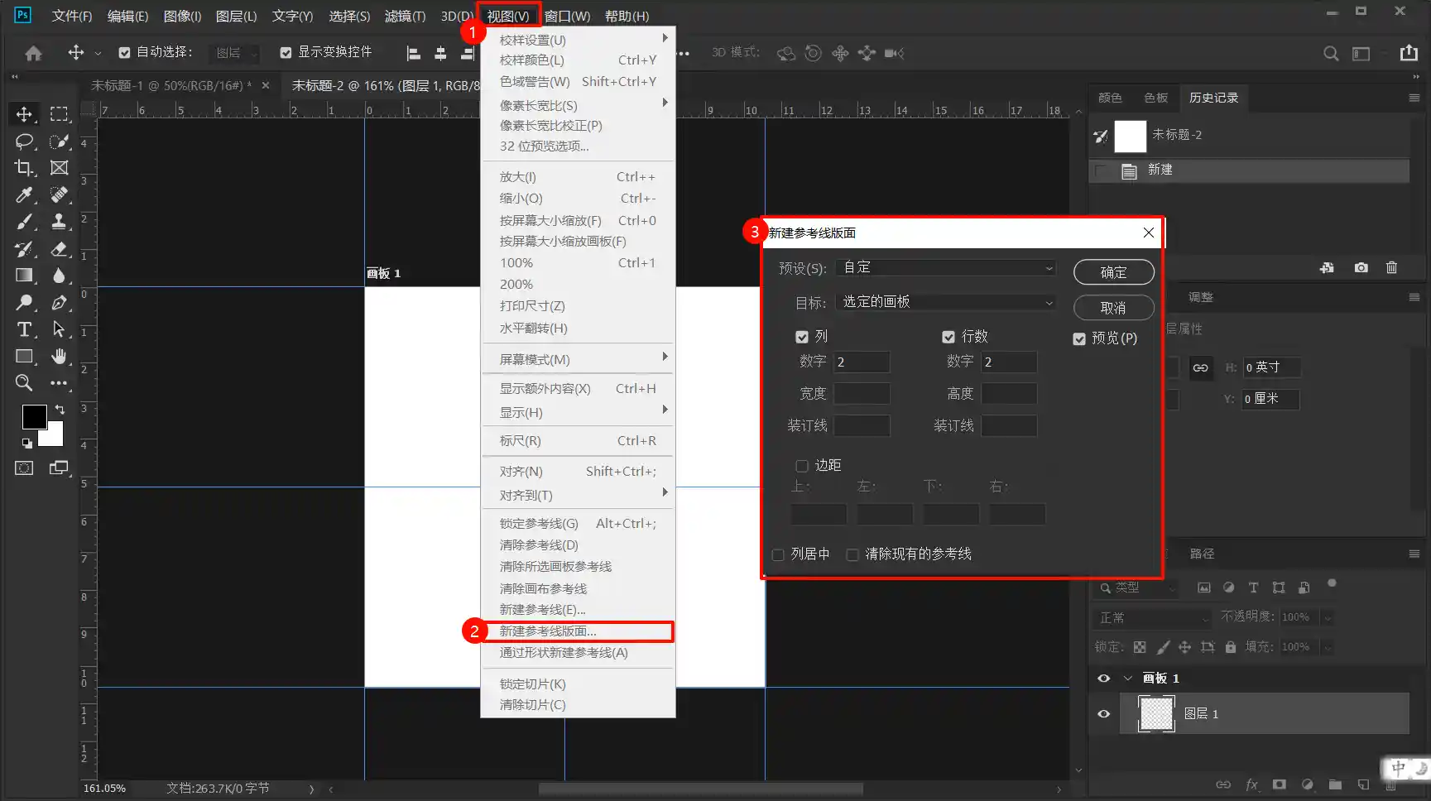
Task: Collapse the Artboard 1 group chevron
Action: 1127,679
